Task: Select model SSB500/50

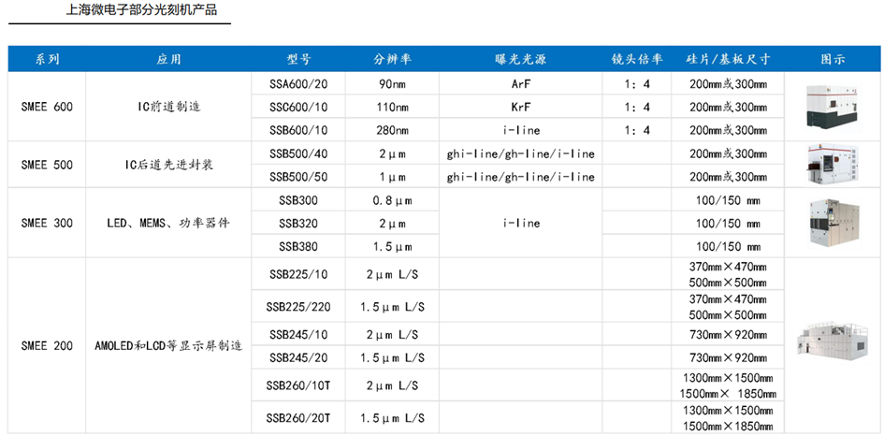Action: coord(298,177)
